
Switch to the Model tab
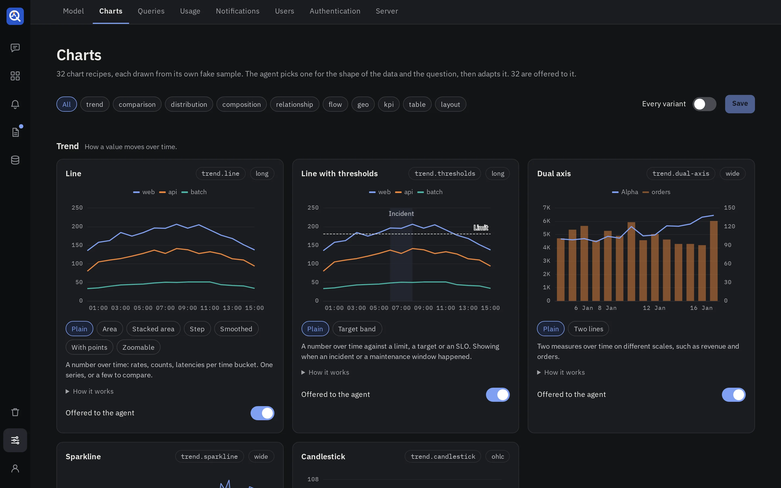[x=73, y=11]
